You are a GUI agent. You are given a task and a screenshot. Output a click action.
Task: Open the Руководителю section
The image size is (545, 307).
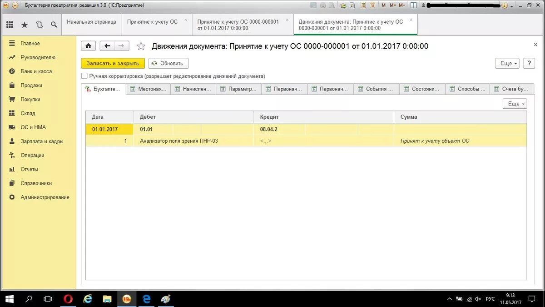pos(38,57)
